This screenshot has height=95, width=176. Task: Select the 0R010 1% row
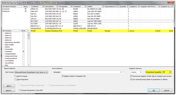102,9
